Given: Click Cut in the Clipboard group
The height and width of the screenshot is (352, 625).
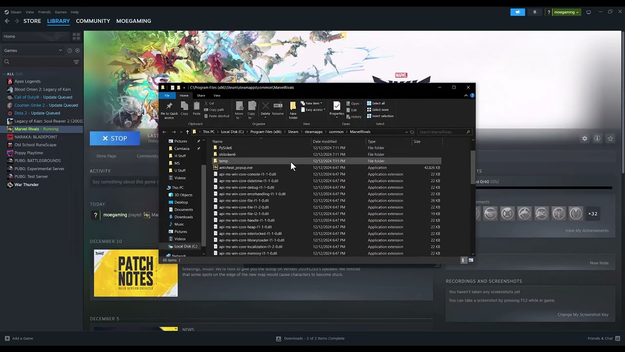Looking at the screenshot, I should point(209,103).
